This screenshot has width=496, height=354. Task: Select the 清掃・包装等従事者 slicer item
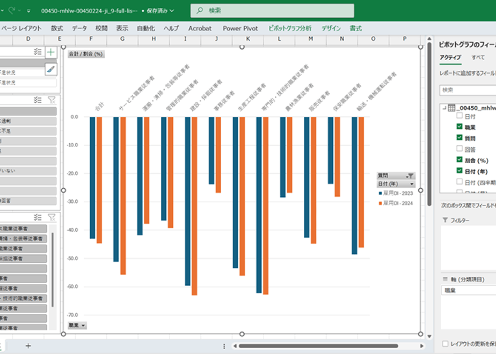point(24,239)
